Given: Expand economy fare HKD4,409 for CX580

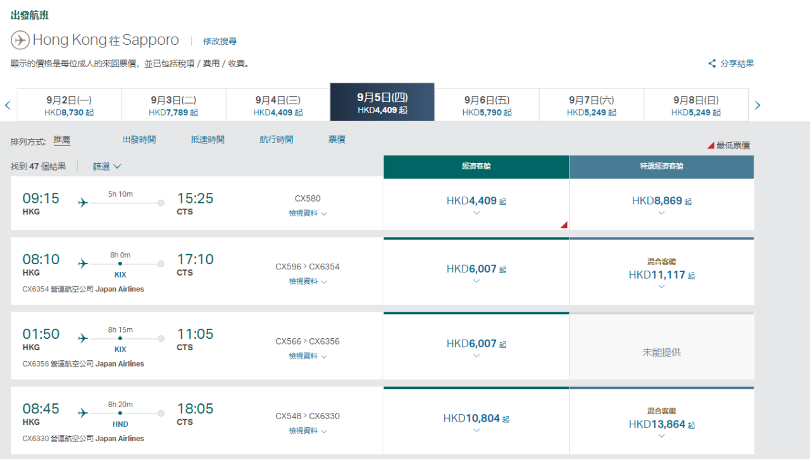Looking at the screenshot, I should (x=476, y=204).
